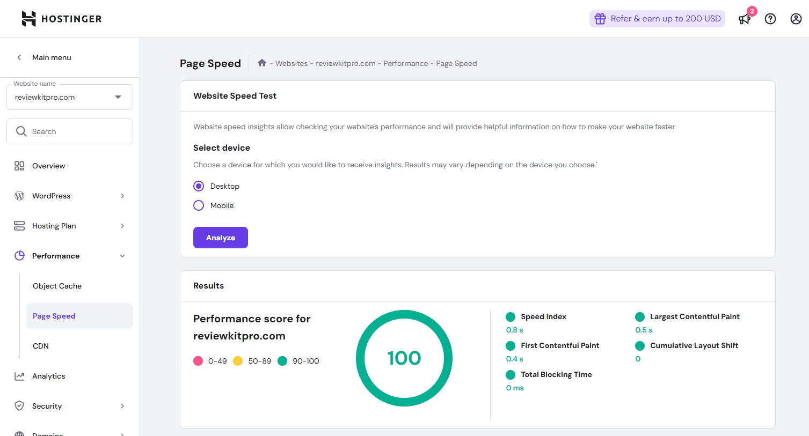The width and height of the screenshot is (809, 436).
Task: Collapse the Performance submenu chevron
Action: coord(122,256)
